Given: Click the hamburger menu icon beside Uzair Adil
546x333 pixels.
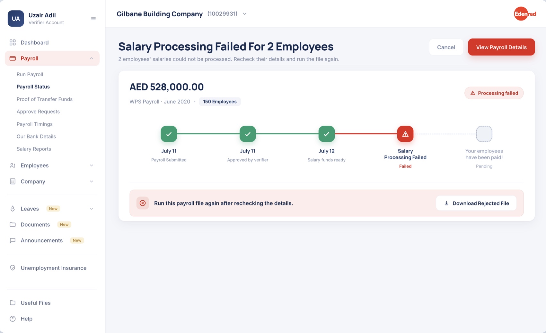Looking at the screenshot, I should (93, 19).
